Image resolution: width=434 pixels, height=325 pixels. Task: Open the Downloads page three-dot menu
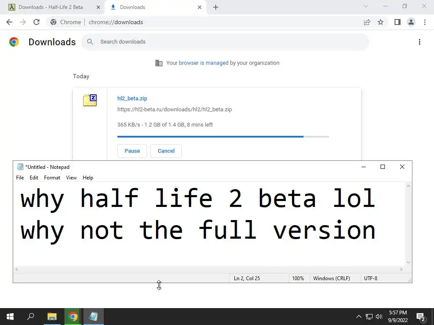pyautogui.click(x=420, y=42)
